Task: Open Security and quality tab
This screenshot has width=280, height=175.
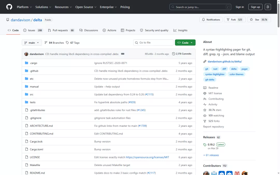Action: [154, 30]
